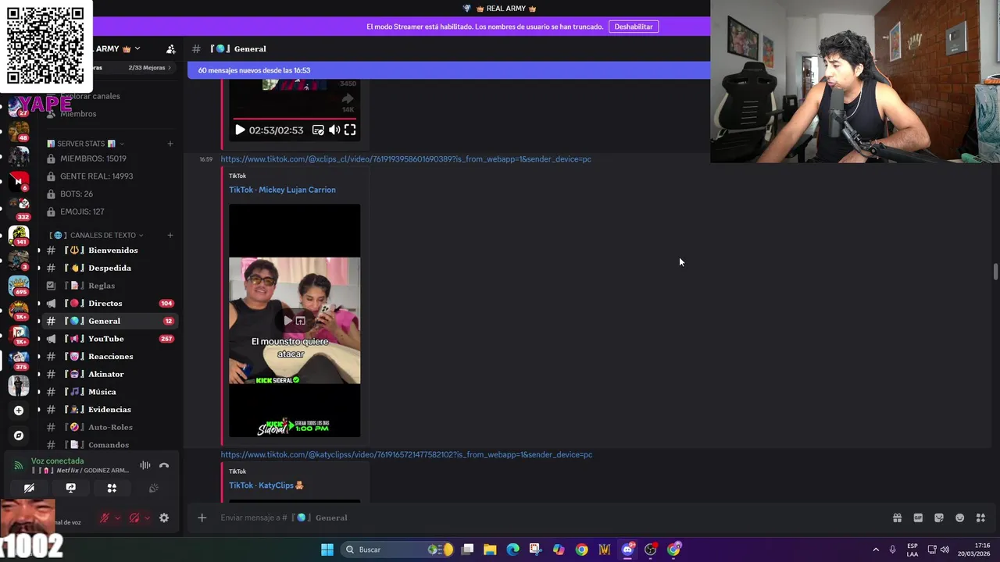The width and height of the screenshot is (1000, 562).
Task: Open the YouTube channel
Action: pyautogui.click(x=109, y=339)
